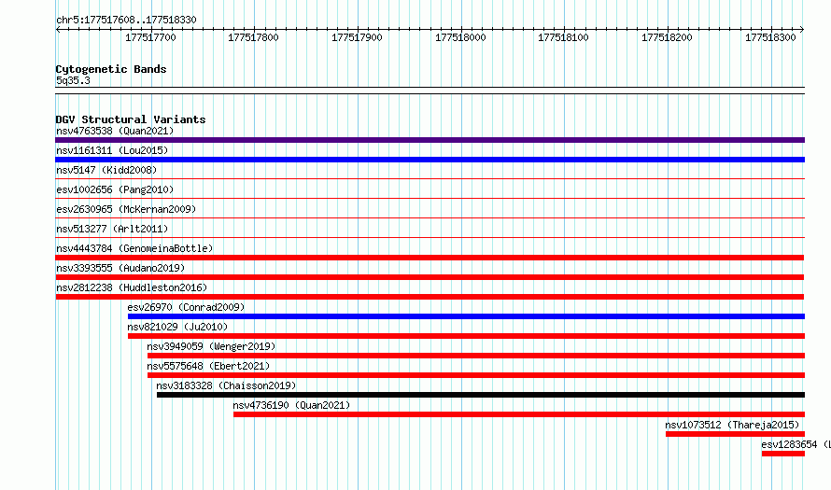This screenshot has width=831, height=490.
Task: Open the second Quan2021 variant nsv4736190 label
Action: 291,405
